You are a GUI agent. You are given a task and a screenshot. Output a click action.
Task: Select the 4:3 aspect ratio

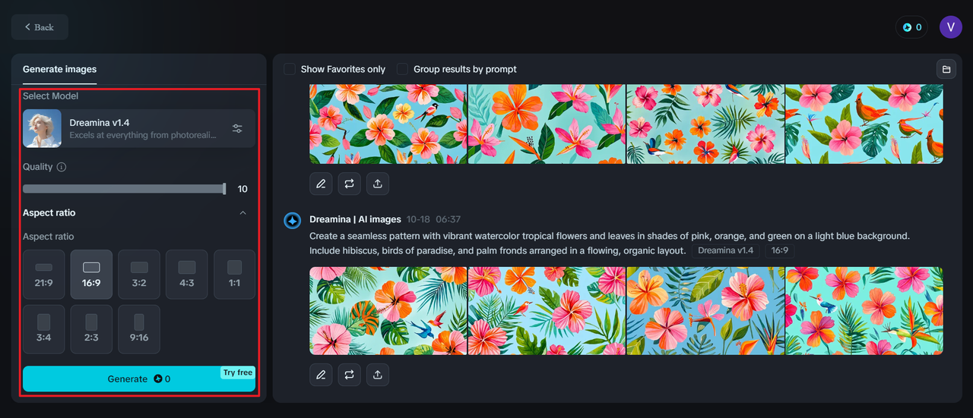click(x=187, y=274)
